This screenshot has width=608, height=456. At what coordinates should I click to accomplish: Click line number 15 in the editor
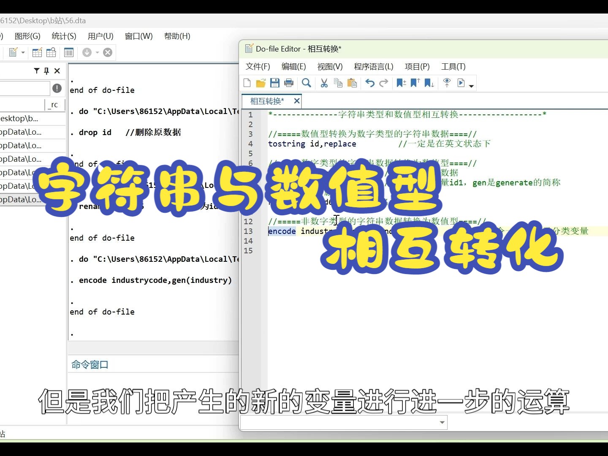248,250
